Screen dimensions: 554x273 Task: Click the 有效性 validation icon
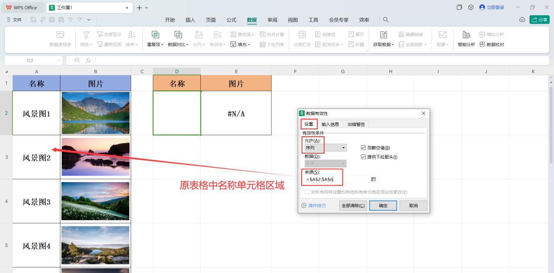point(218,35)
